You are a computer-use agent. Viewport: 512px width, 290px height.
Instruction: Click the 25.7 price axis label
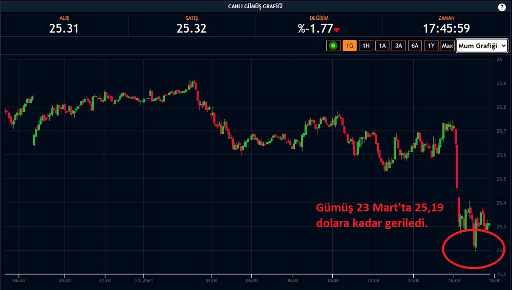[x=501, y=131]
